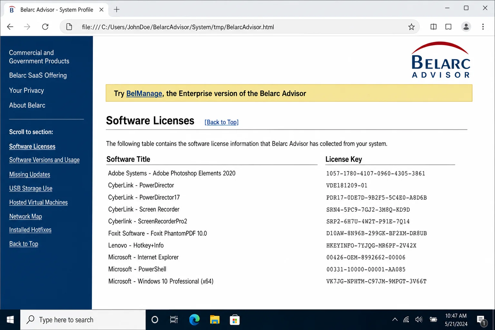Click the Belarc Advisor logo
495x330 pixels.
click(x=441, y=60)
